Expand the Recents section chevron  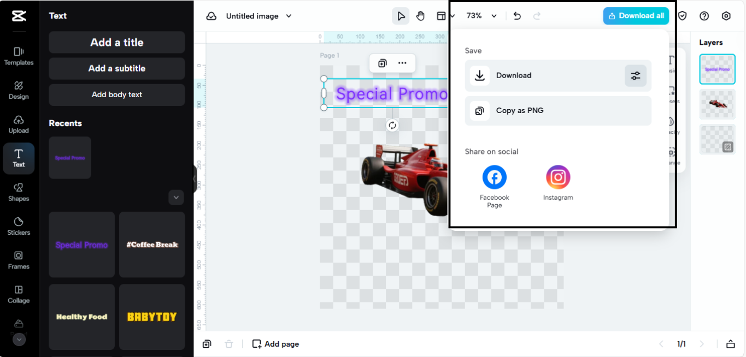[x=176, y=197]
